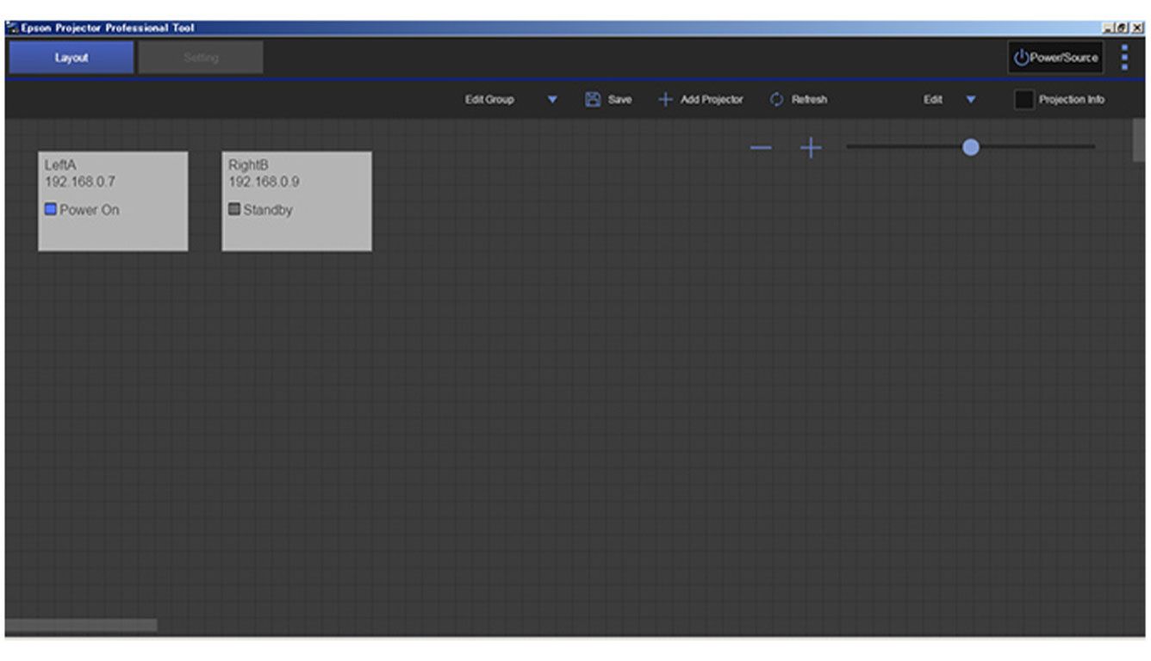1151x661 pixels.
Task: Click the Add Projector text label
Action: [x=711, y=100]
